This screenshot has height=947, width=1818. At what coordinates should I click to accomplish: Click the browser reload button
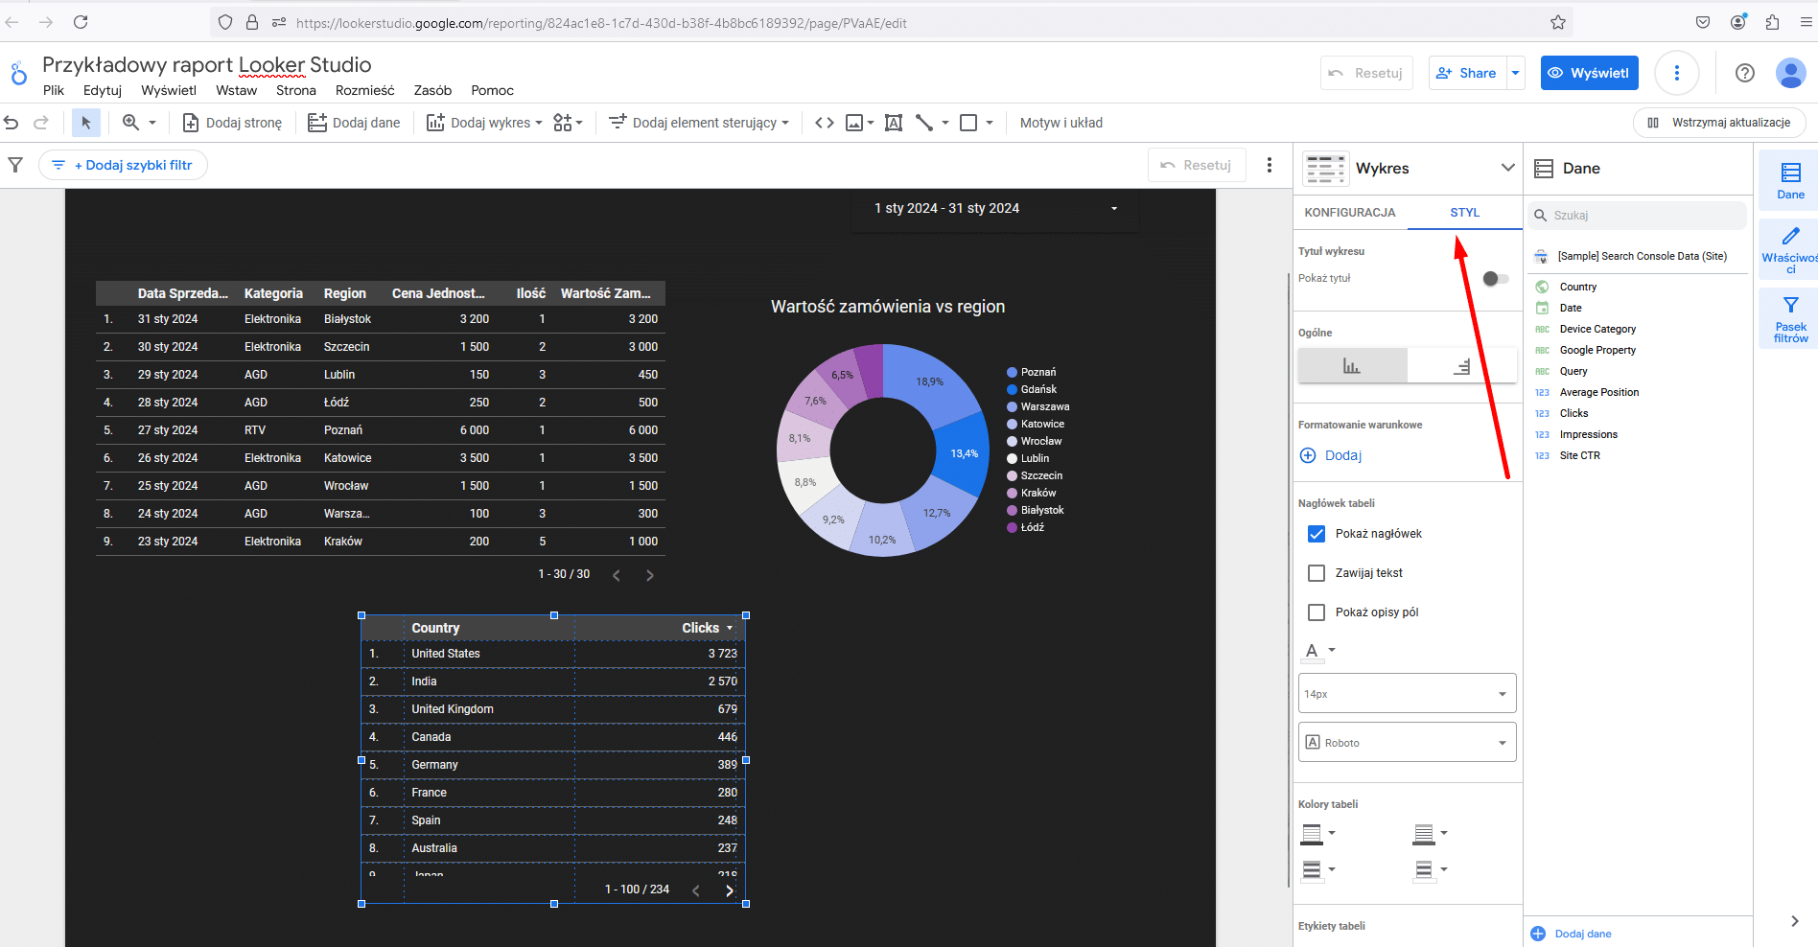pyautogui.click(x=81, y=22)
